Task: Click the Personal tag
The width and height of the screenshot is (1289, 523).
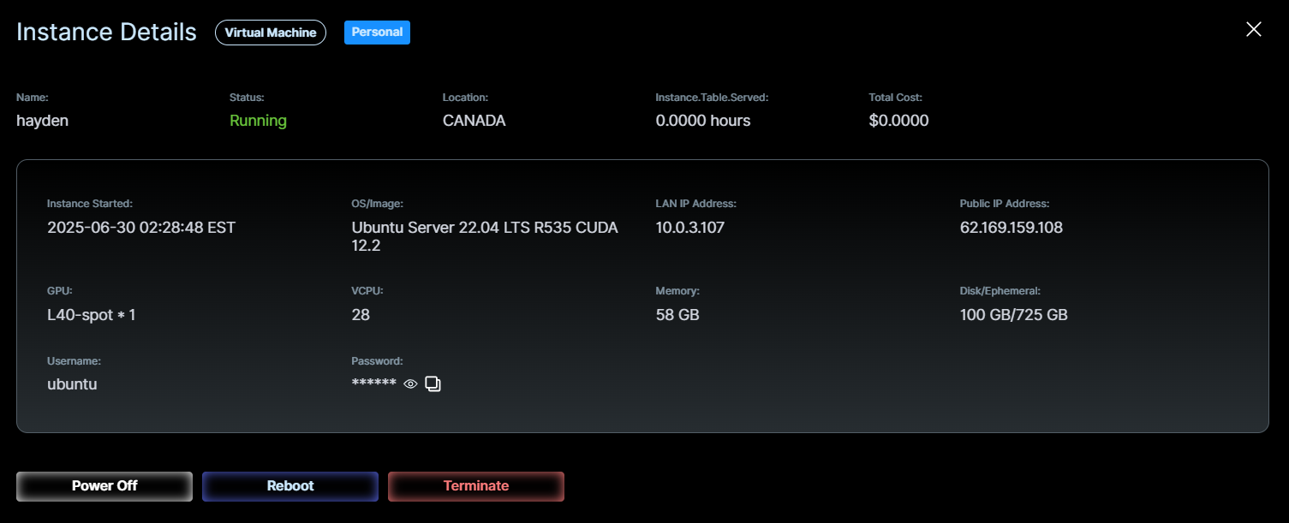Action: (x=377, y=33)
